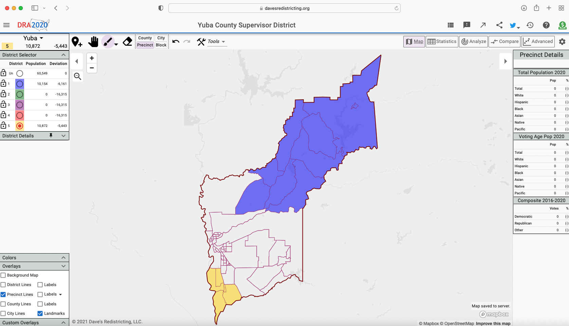The width and height of the screenshot is (569, 326).
Task: Collapse the left side panel arrow
Action: (x=77, y=61)
